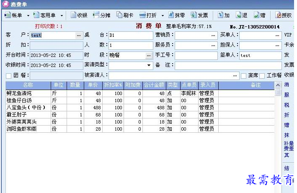Click the 名称 column header

coord(28,85)
